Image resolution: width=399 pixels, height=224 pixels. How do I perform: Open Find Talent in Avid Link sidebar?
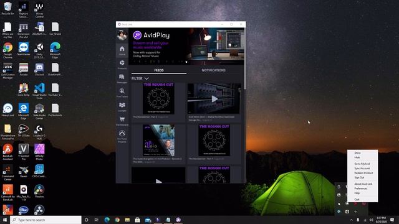coord(122,93)
